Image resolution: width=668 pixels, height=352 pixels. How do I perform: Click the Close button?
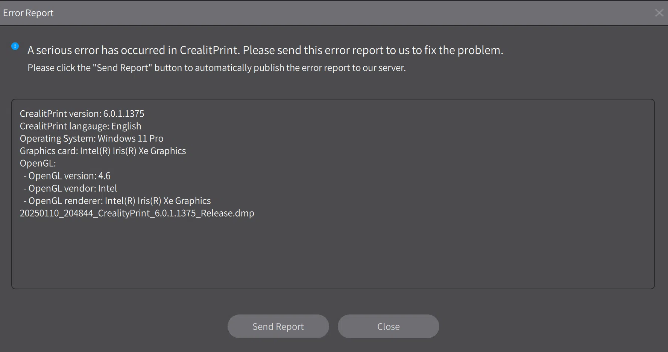click(388, 326)
